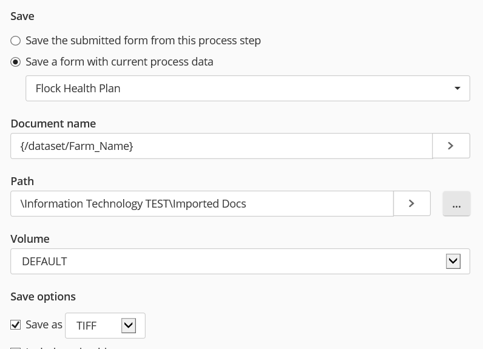The height and width of the screenshot is (349, 483).
Task: Click the 'Path' field label
Action: click(x=22, y=181)
